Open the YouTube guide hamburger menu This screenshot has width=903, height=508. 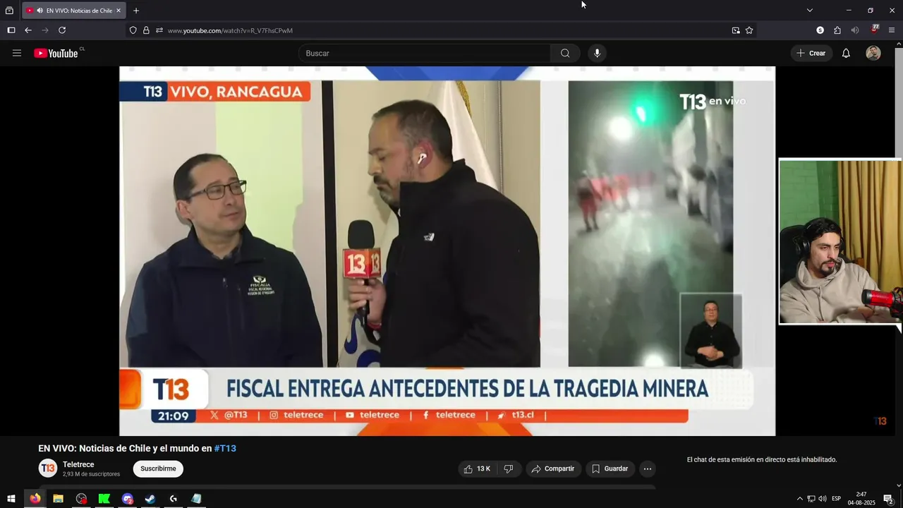click(x=17, y=53)
